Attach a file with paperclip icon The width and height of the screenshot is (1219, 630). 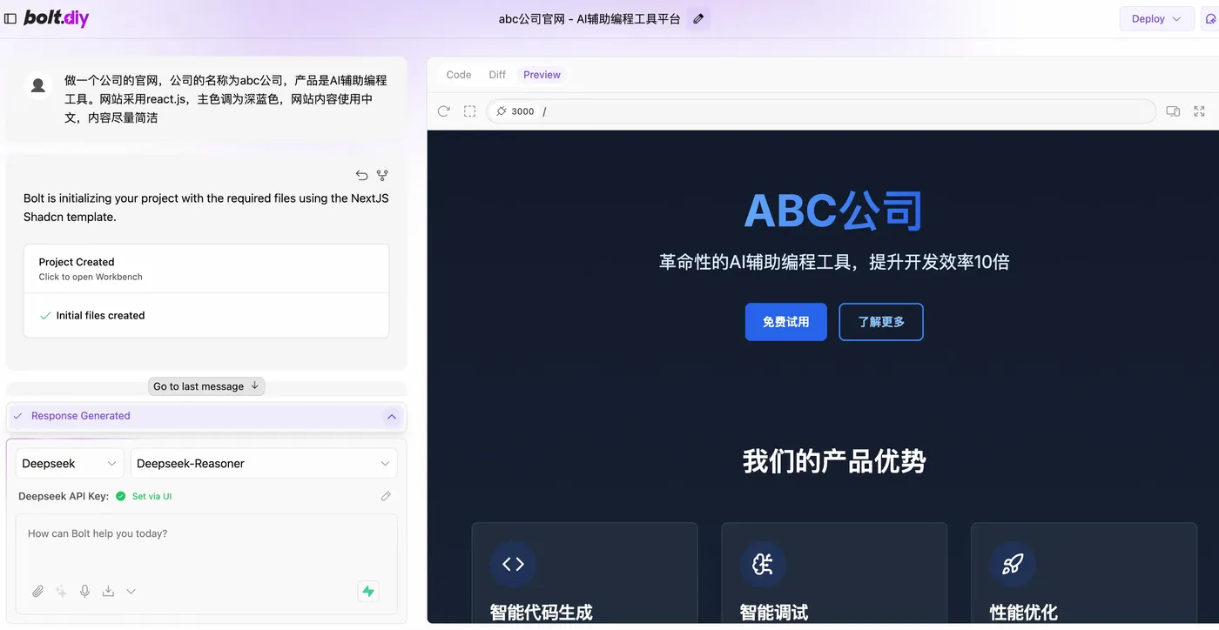[37, 592]
